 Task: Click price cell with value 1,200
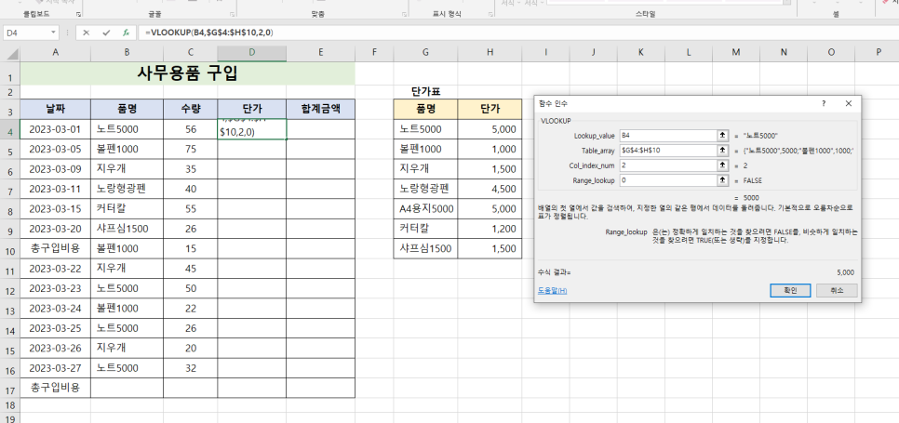(490, 229)
